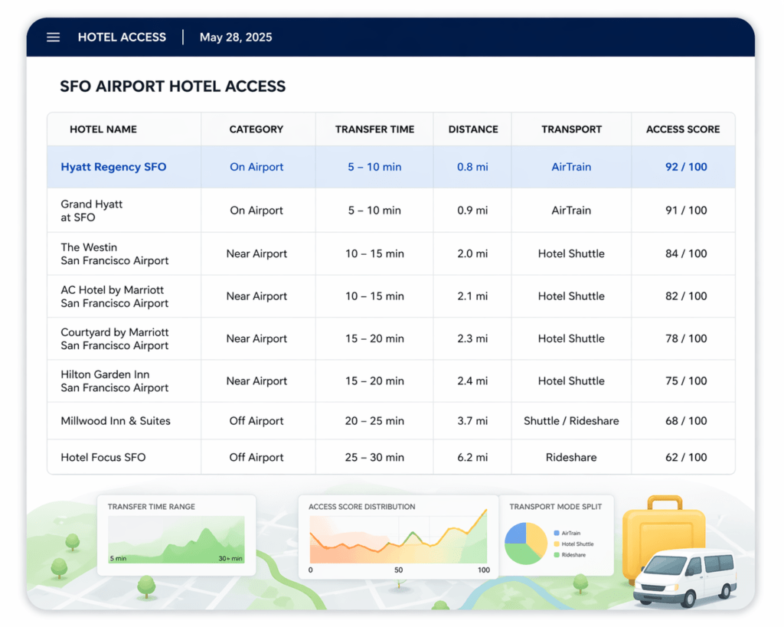Switch to the HOTEL ACCESS header tab
This screenshot has height=627, width=784.
click(x=122, y=37)
